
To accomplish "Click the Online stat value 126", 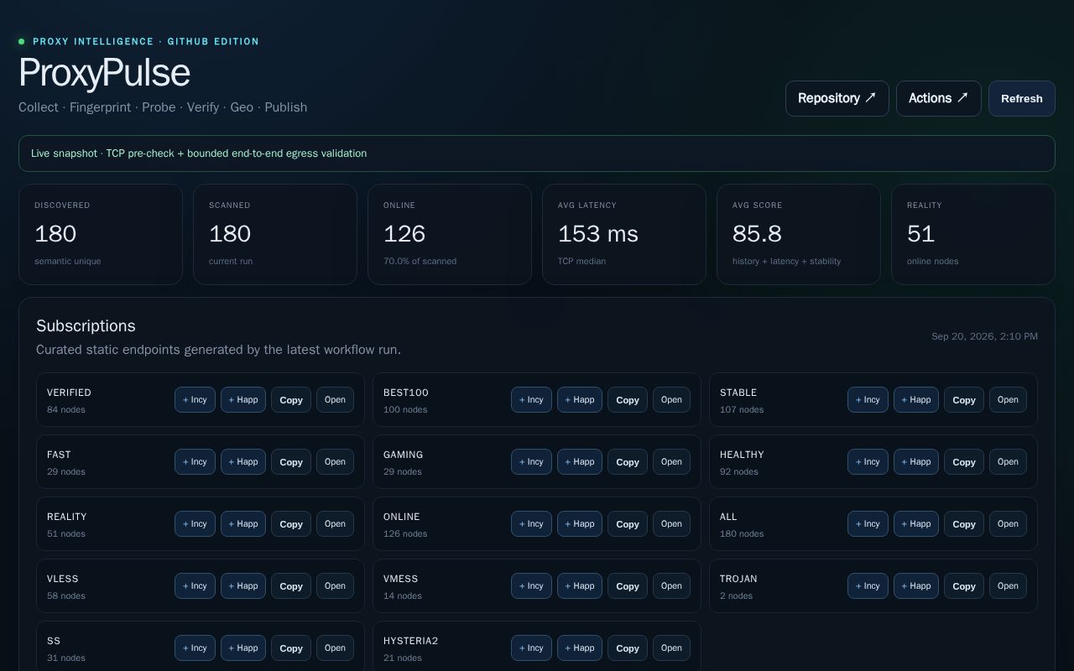I will [404, 233].
